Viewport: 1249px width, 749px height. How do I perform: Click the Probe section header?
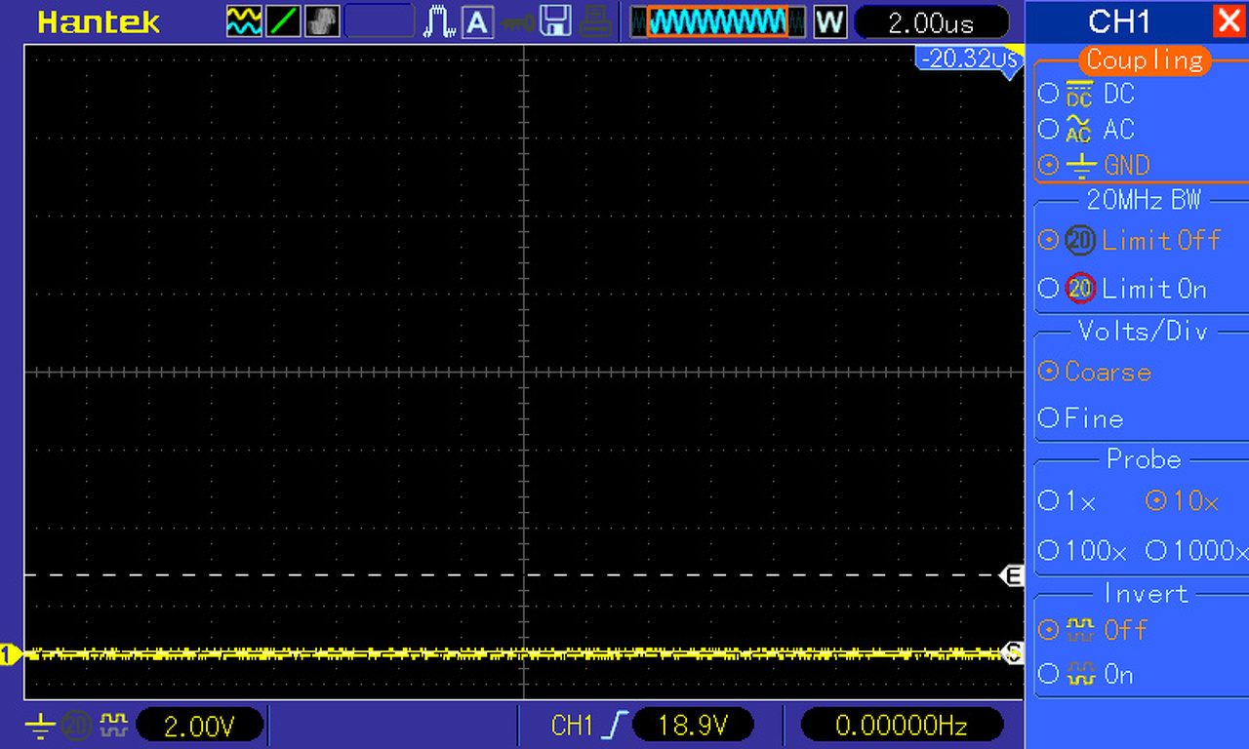click(x=1144, y=458)
